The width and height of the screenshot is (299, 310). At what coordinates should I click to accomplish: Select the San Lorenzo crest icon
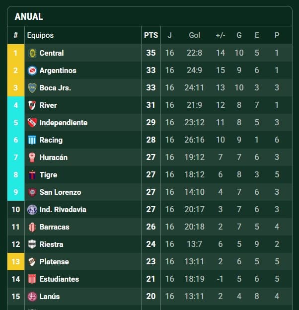[x=32, y=192]
